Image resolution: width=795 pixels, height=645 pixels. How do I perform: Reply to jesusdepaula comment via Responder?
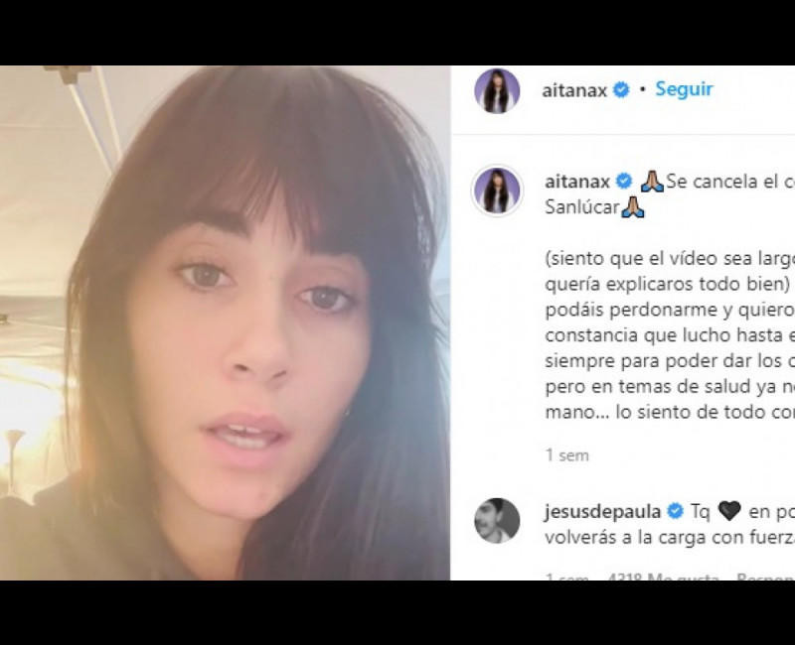pyautogui.click(x=765, y=578)
